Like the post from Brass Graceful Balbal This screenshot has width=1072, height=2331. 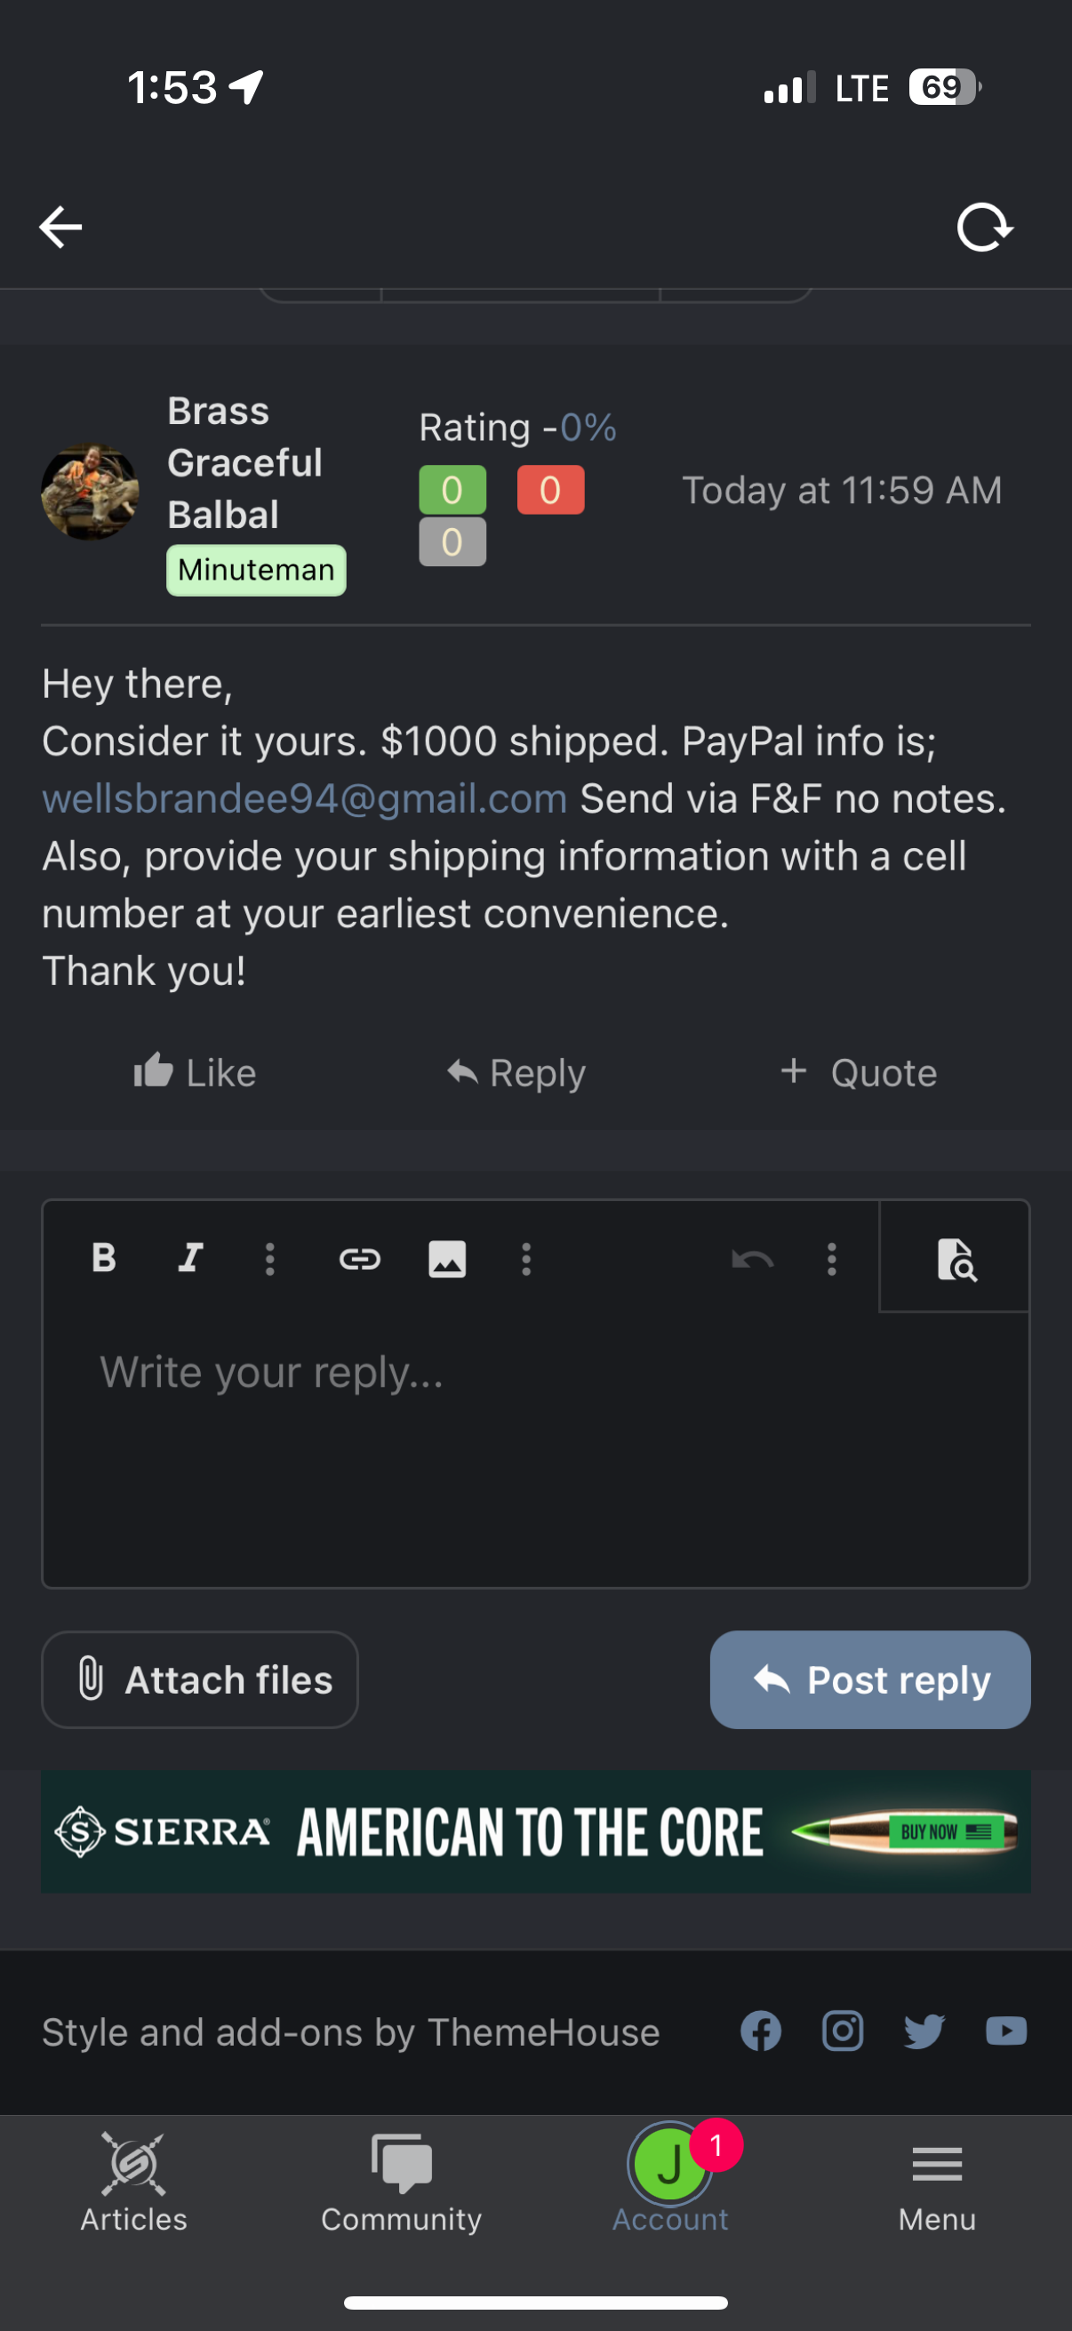click(196, 1073)
